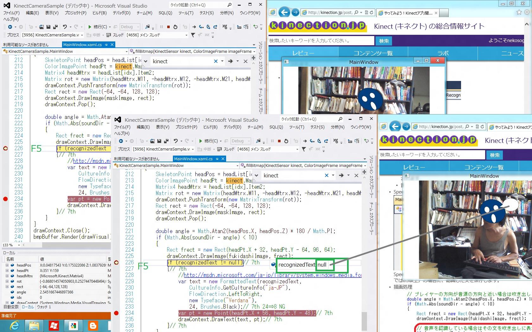The width and height of the screenshot is (532, 332).
Task: Click Find Next arrow in foreground find box
Action: click(341, 175)
